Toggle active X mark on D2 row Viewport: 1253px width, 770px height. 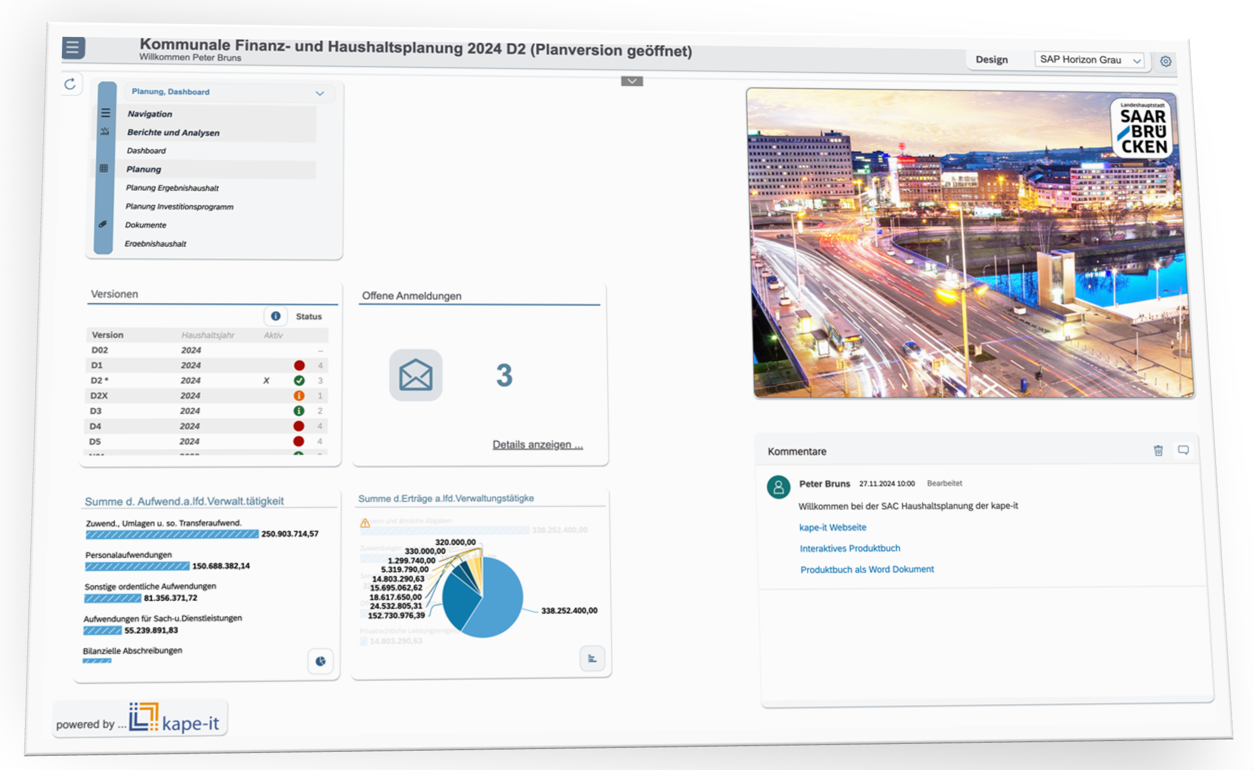[x=266, y=380]
